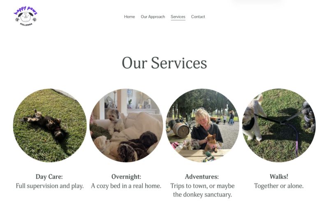Open the Home menu link

[129, 16]
